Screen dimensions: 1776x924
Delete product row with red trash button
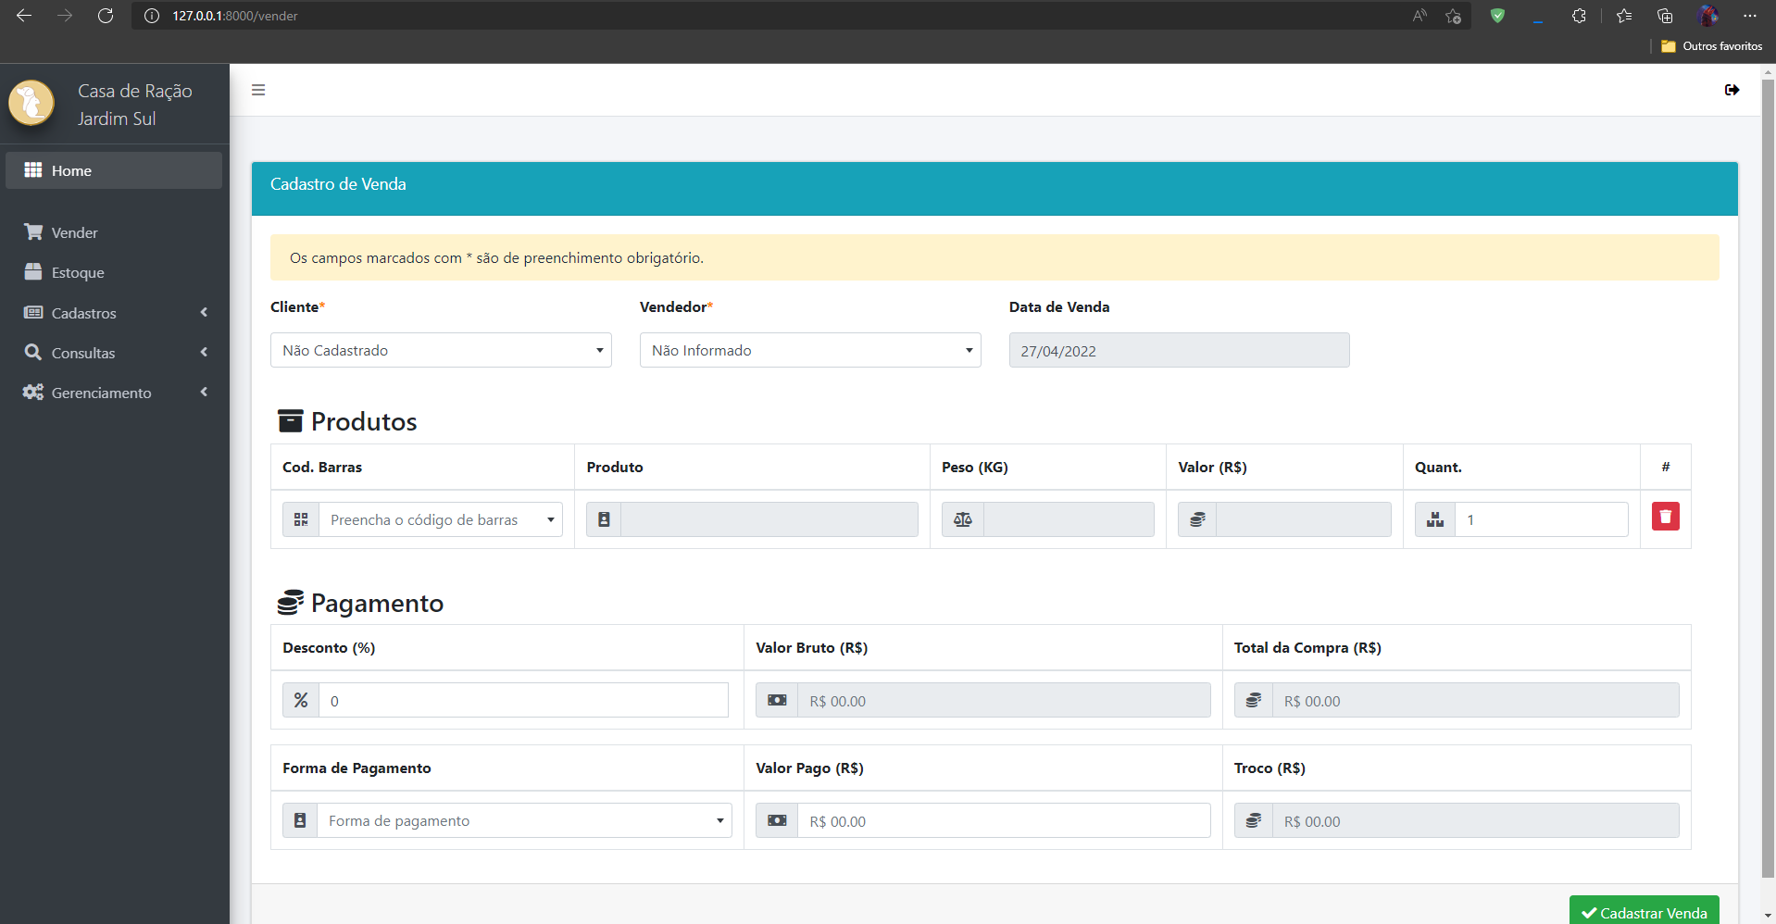(x=1666, y=517)
